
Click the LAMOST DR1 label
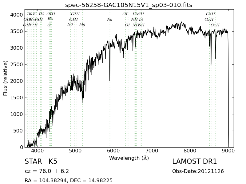click(x=195, y=162)
